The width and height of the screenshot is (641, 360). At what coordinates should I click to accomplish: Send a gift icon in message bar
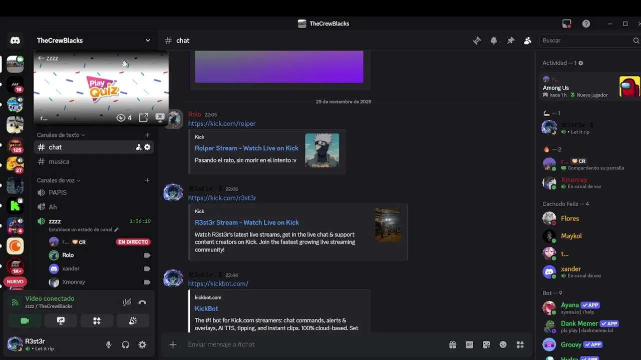(x=453, y=344)
